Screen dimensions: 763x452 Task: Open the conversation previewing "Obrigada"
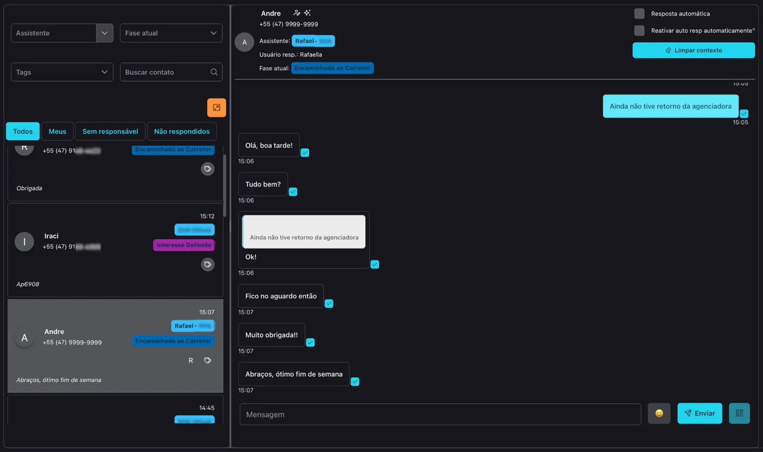[x=115, y=173]
